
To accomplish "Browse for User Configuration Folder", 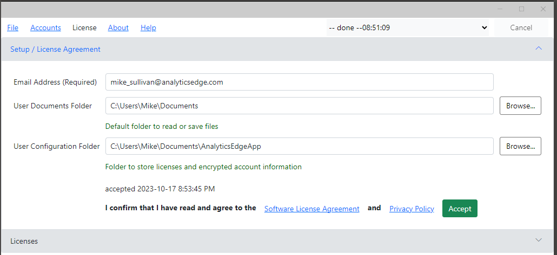I will [520, 146].
